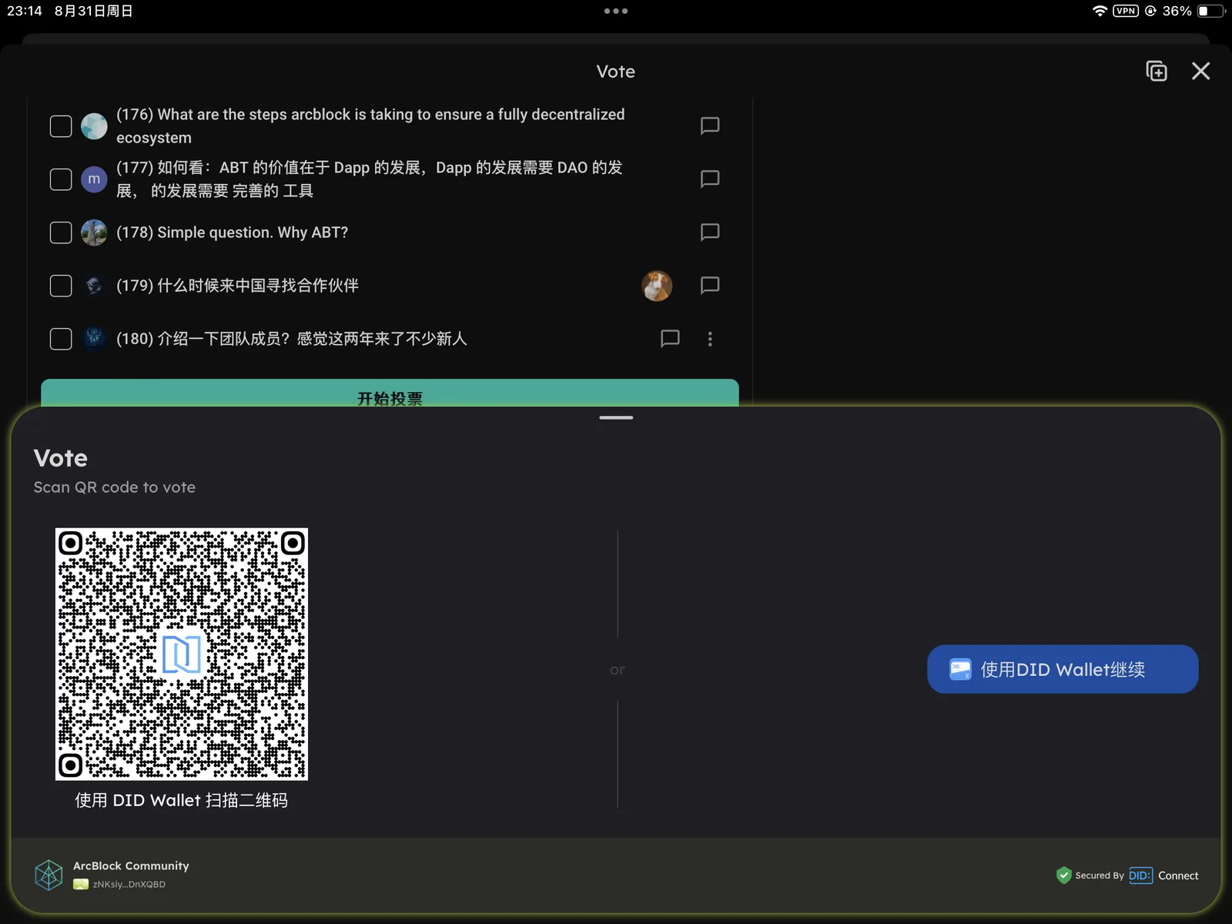The image size is (1232, 924).
Task: Click the add-copy icon beside the close button
Action: (x=1157, y=71)
